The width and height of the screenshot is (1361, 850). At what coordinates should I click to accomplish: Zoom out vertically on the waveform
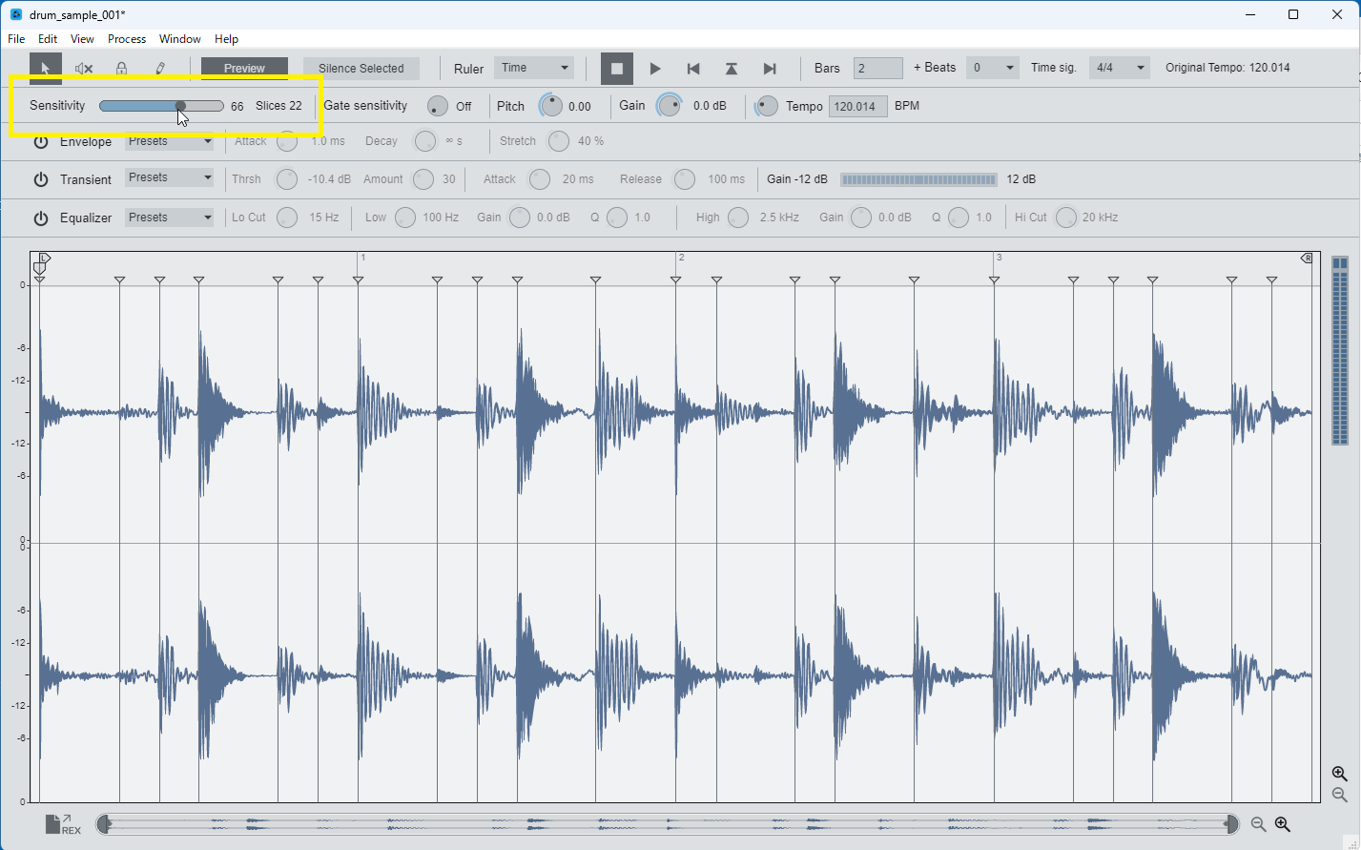pos(1340,795)
